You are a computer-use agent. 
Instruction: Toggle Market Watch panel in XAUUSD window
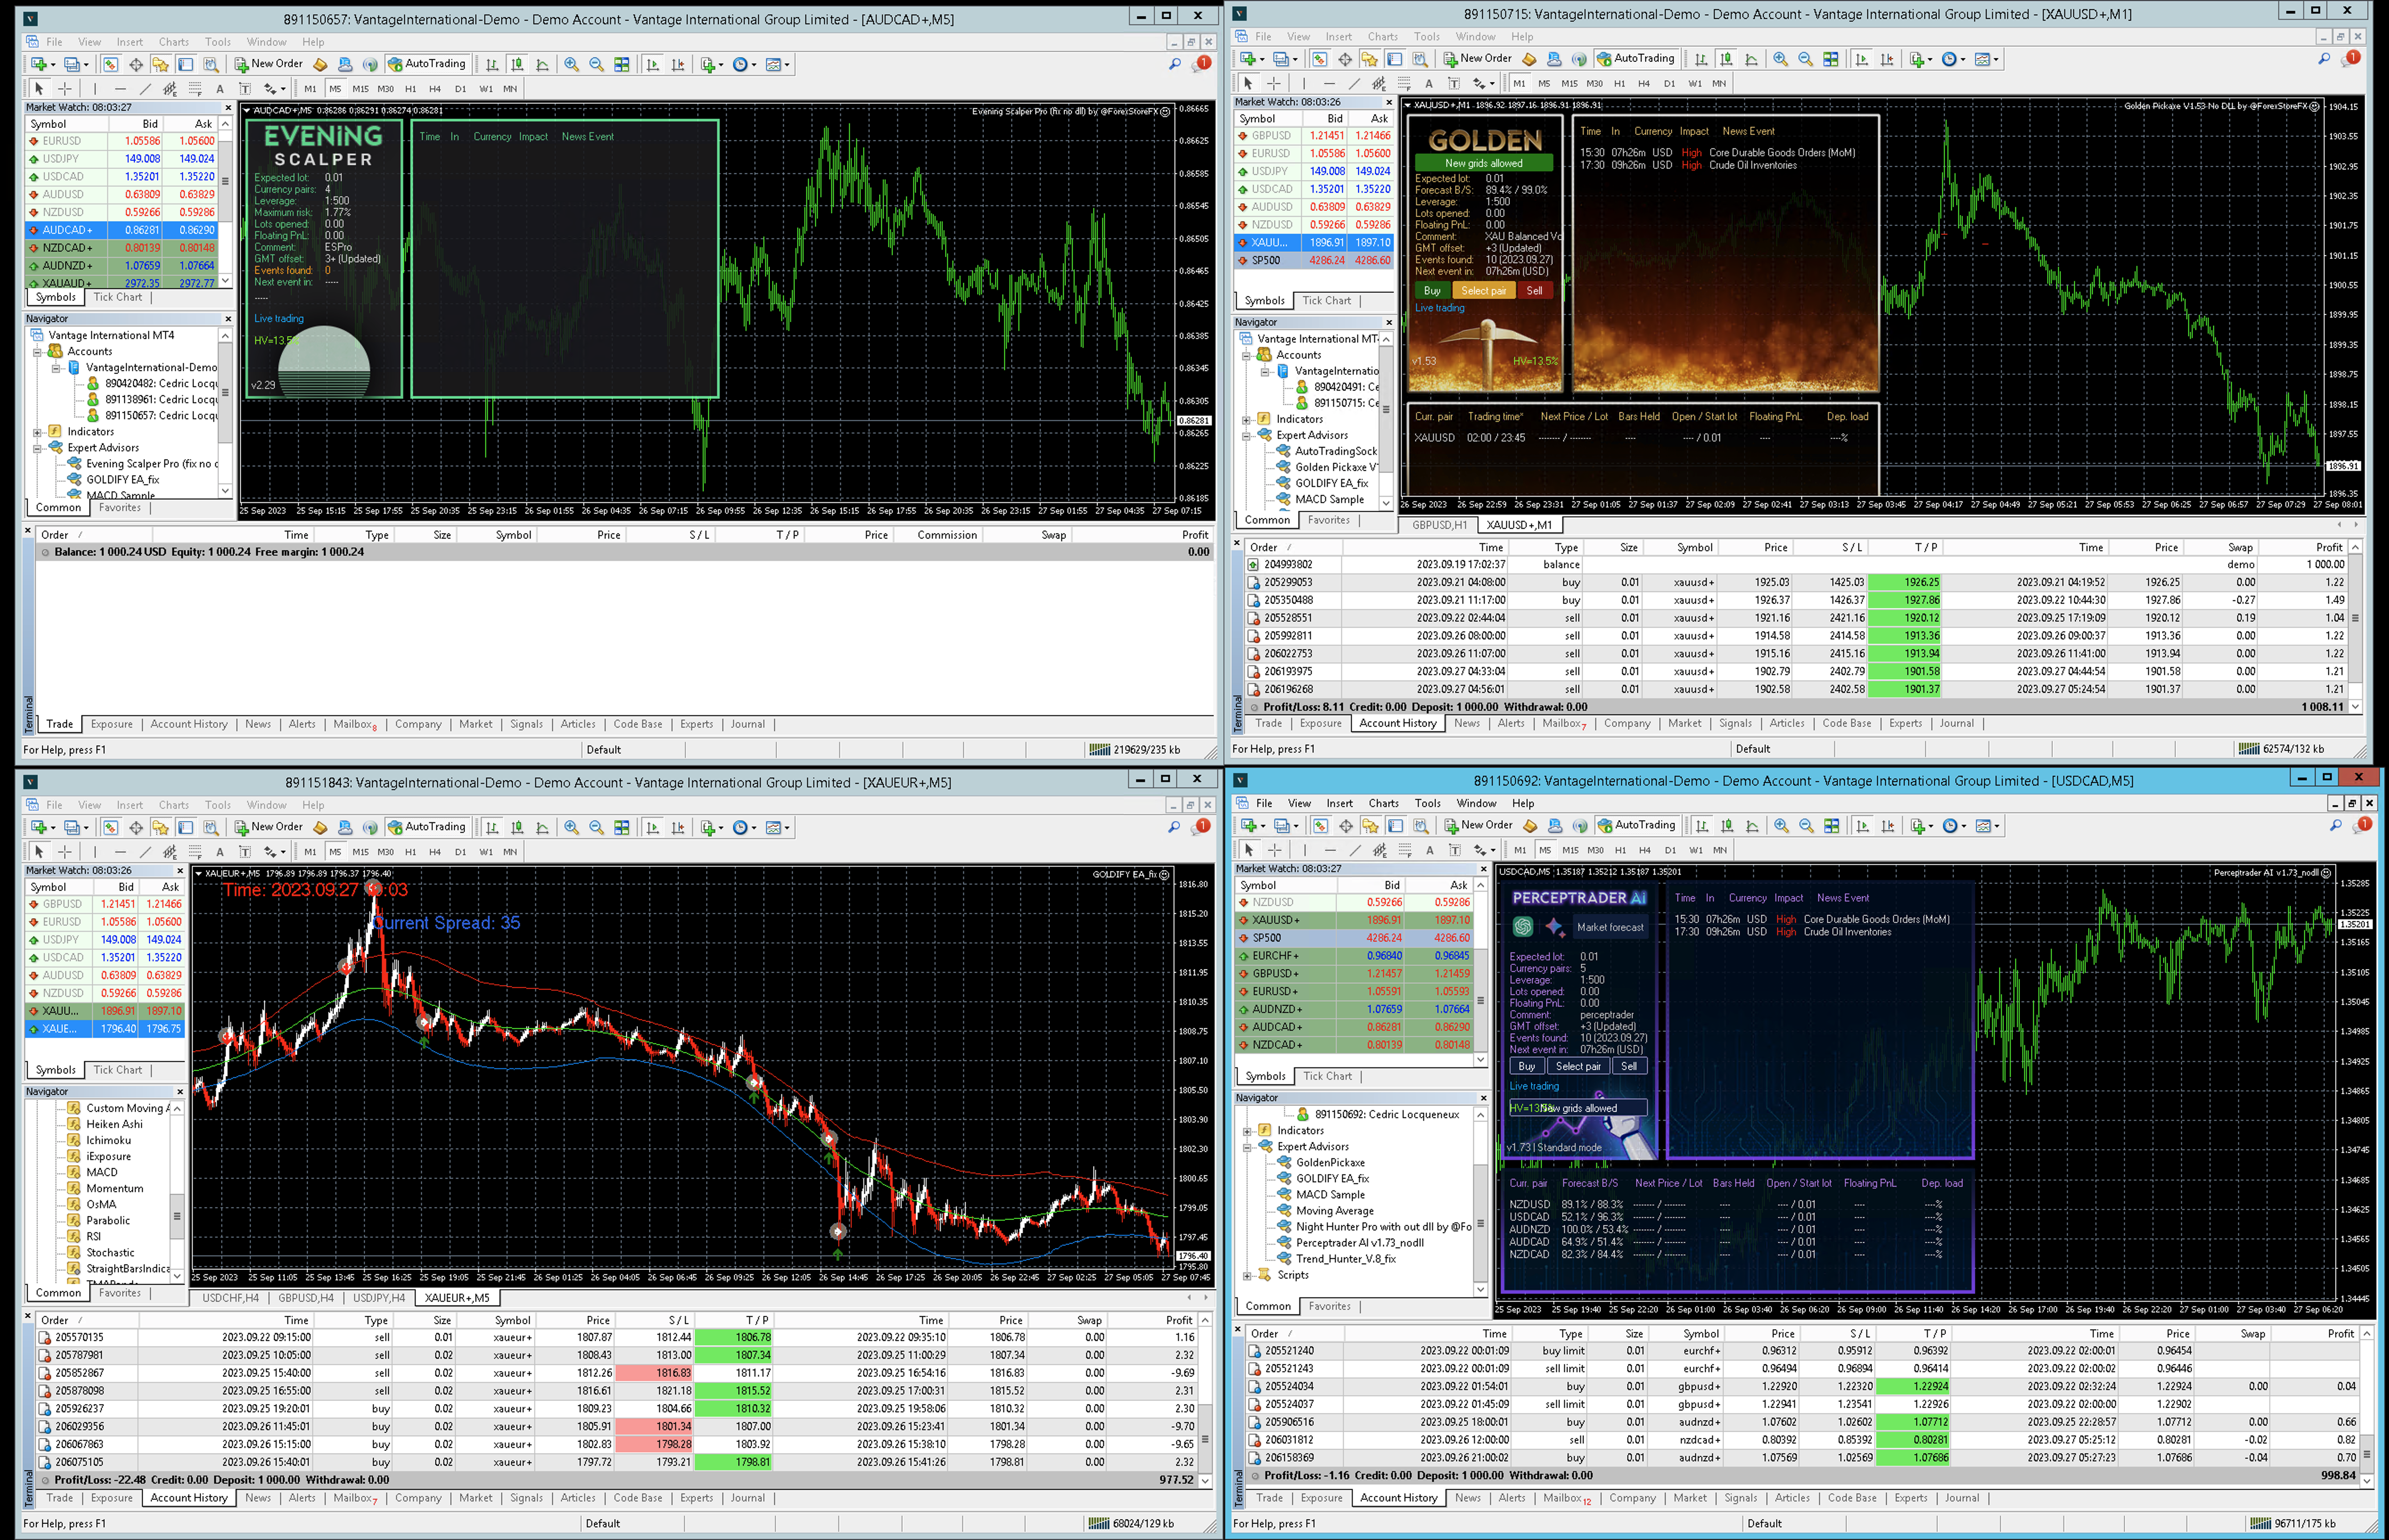(x=1320, y=59)
